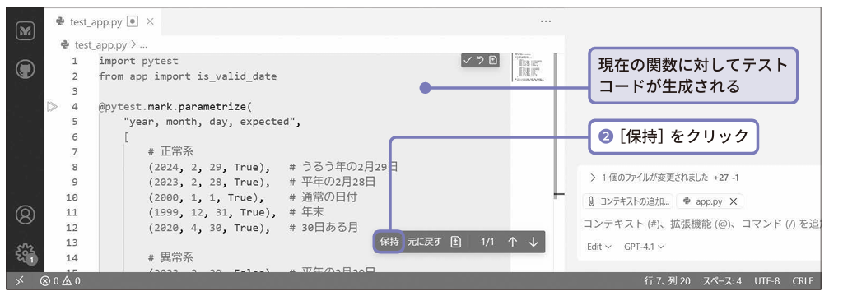Toggle diff icon beside 元に戻す
Screen dimensions: 843x296
click(456, 242)
